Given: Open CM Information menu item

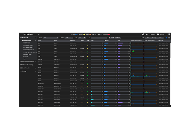Looking at the screenshot, I should click(26, 68).
